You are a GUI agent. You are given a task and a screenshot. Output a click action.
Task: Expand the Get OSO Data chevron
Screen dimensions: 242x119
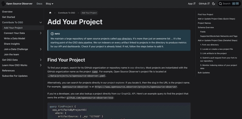coord(41,60)
